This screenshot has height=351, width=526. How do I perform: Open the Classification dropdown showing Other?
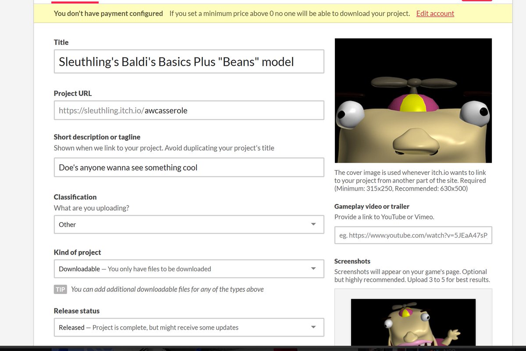pyautogui.click(x=189, y=224)
